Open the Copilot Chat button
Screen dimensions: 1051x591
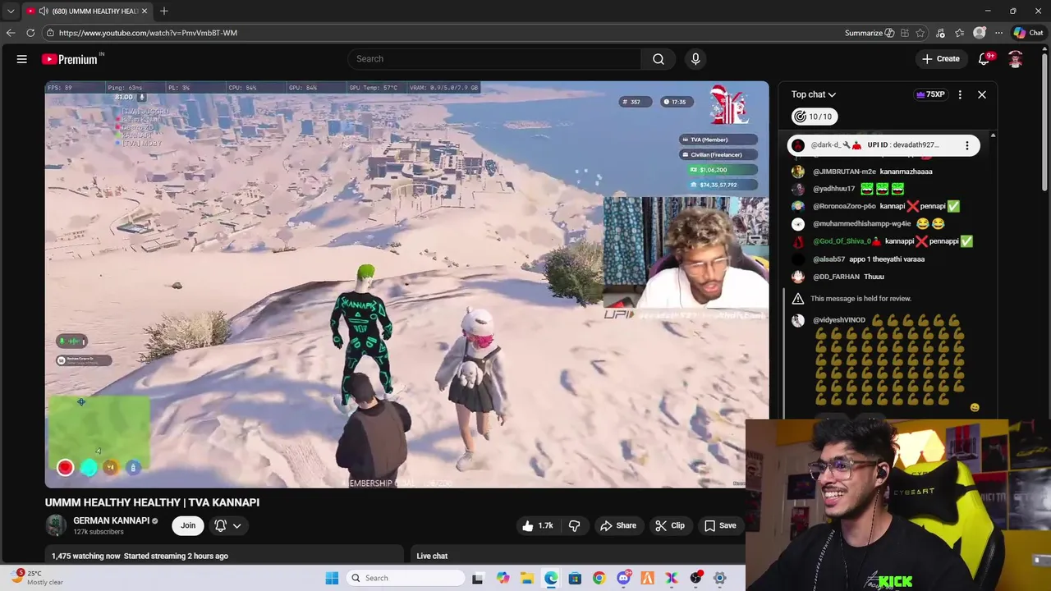pos(1028,33)
